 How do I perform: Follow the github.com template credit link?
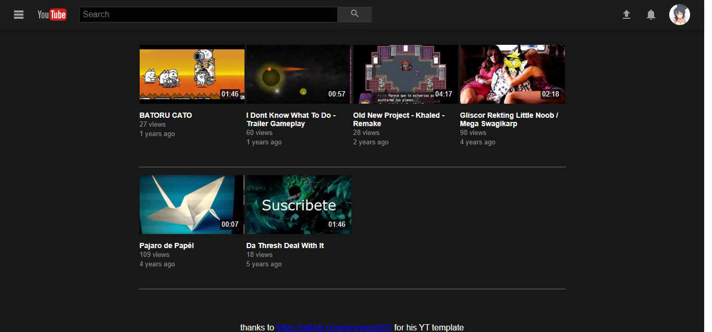(334, 327)
